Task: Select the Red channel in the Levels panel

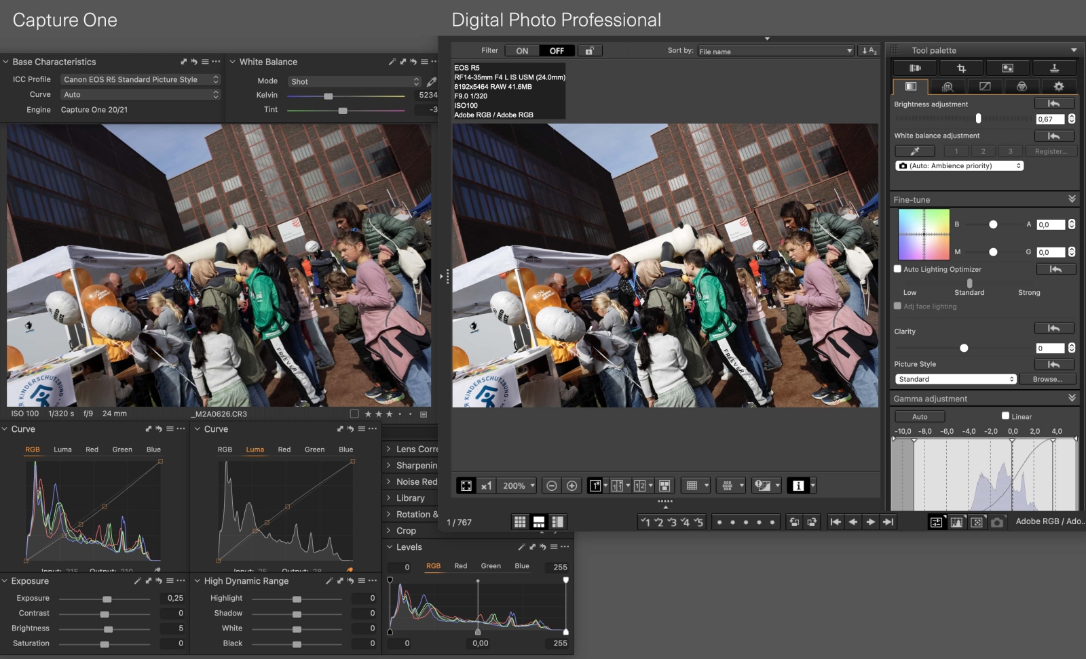Action: [460, 565]
